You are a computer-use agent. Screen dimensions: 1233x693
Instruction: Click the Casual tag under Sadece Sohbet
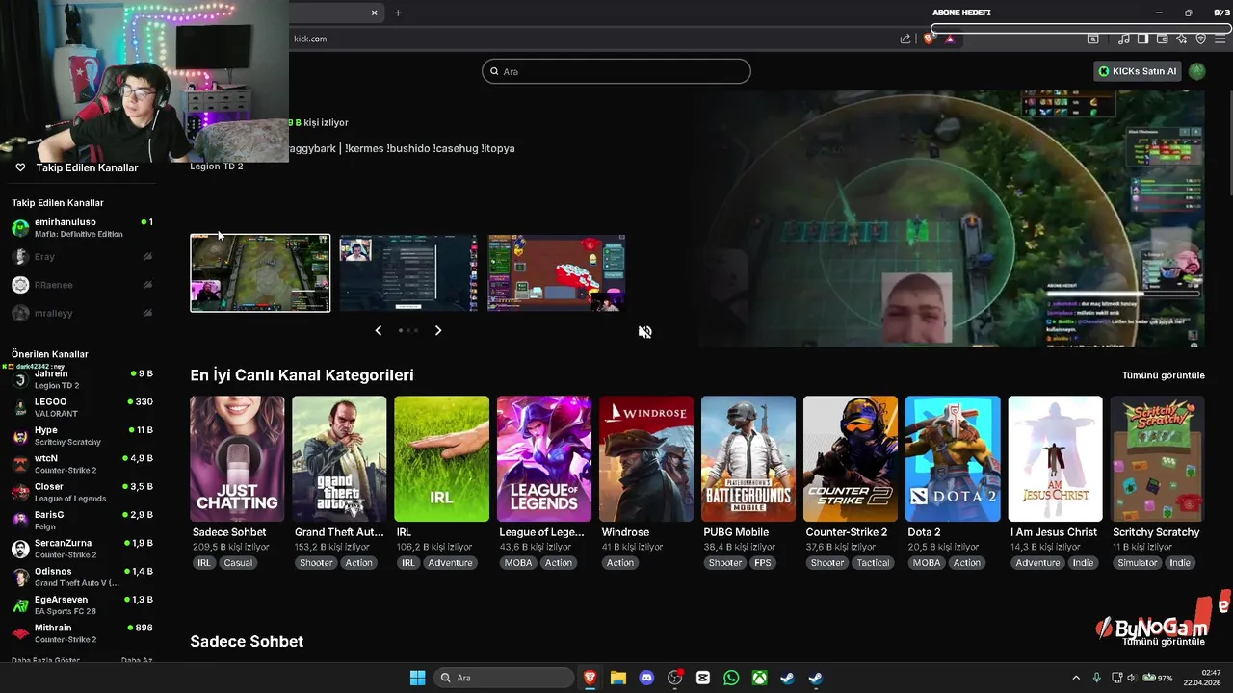(x=238, y=563)
